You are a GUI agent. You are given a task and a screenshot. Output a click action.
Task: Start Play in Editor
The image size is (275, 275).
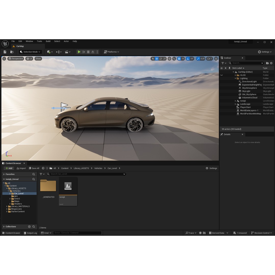click(x=79, y=52)
